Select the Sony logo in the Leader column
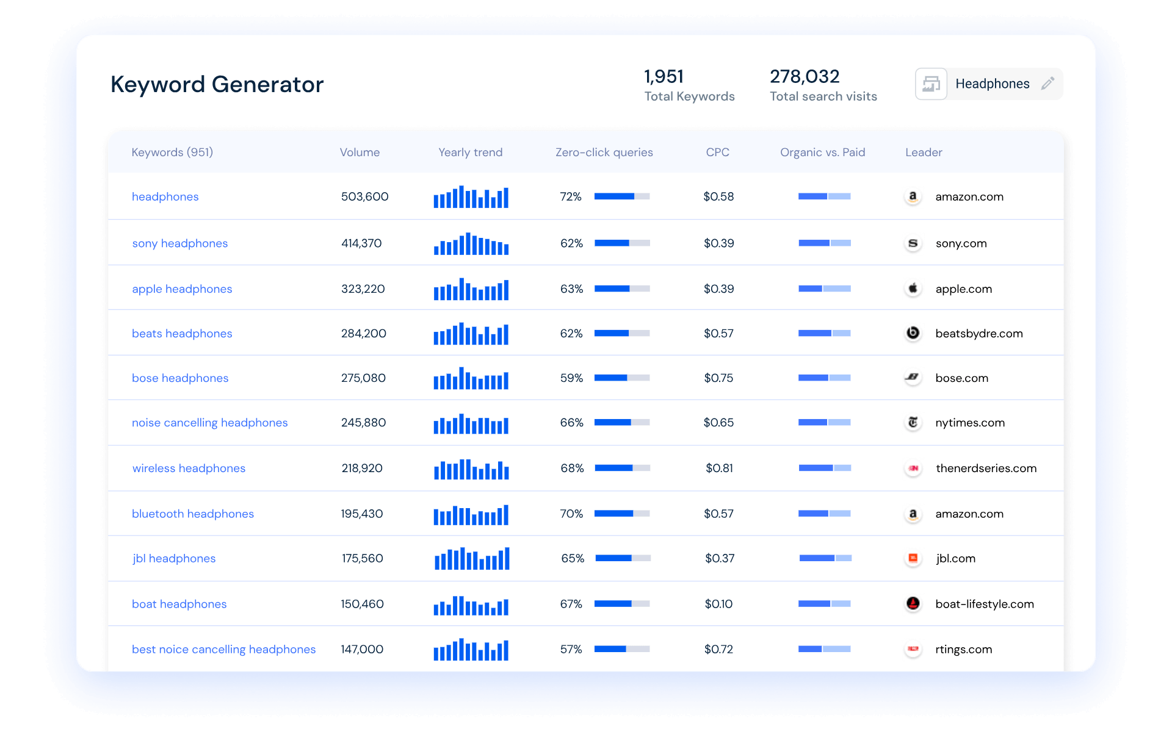Screen dimensions: 1172x732 pyautogui.click(x=913, y=243)
